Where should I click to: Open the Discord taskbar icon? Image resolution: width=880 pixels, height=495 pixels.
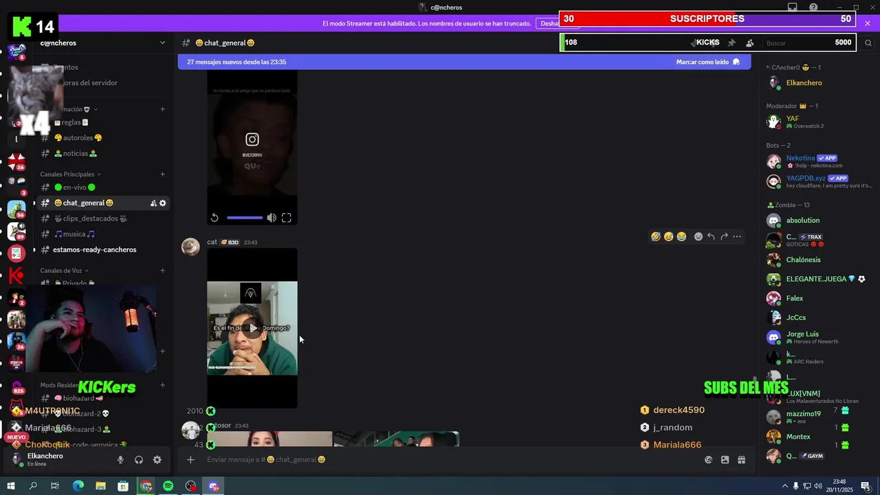tap(214, 486)
